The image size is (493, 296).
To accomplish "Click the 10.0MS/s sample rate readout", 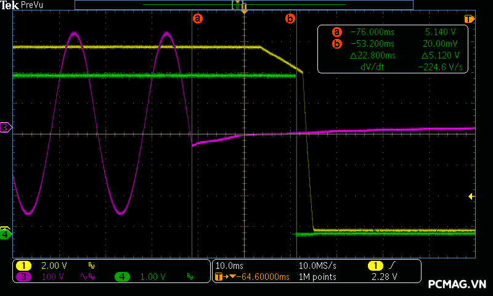I will pos(317,265).
